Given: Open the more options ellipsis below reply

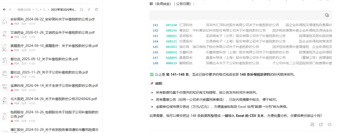Looking at the screenshot, I should point(329,124).
